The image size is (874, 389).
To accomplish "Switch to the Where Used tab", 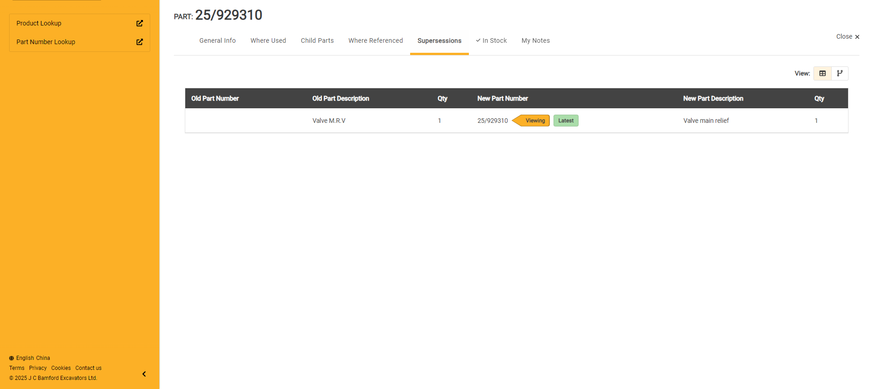I will click(x=268, y=40).
